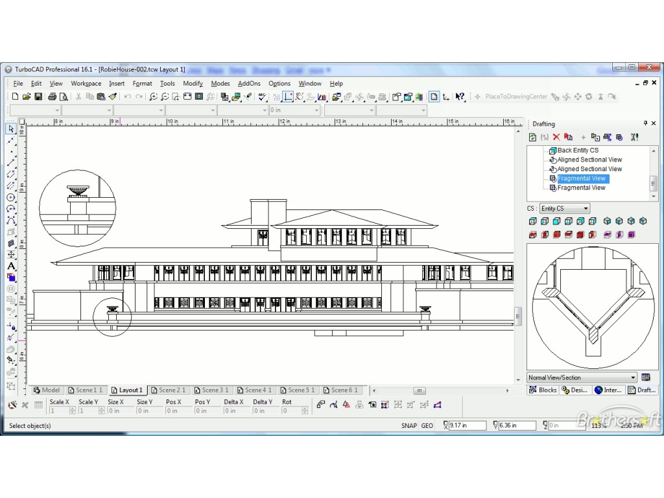This screenshot has height=498, width=664.
Task: Open the second property toolbar dropdown
Action: click(x=88, y=110)
